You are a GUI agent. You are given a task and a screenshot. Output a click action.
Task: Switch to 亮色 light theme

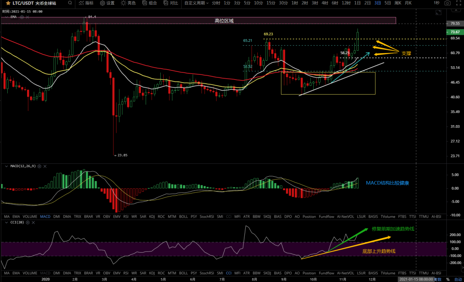129,4
